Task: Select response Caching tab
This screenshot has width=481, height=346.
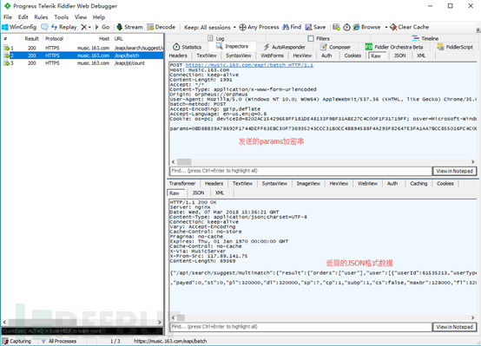Action: point(418,183)
